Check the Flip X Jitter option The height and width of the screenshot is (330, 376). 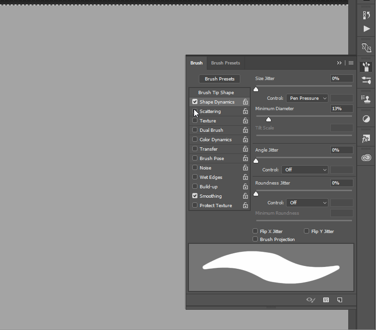point(255,231)
